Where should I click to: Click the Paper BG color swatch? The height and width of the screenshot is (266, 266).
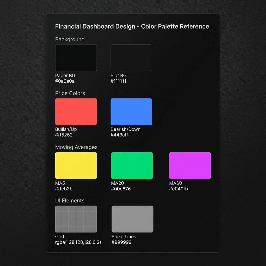pos(76,58)
